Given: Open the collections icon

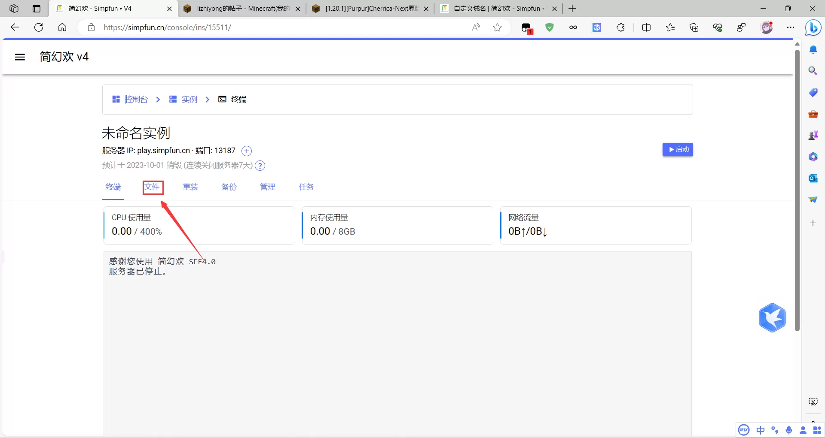Looking at the screenshot, I should (x=694, y=27).
